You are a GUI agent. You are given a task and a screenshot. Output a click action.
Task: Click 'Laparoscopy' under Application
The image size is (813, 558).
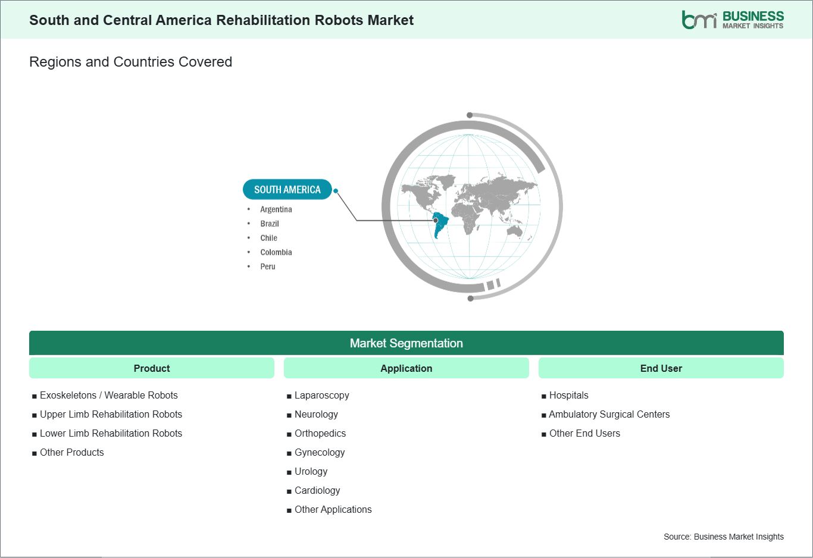[x=322, y=396]
